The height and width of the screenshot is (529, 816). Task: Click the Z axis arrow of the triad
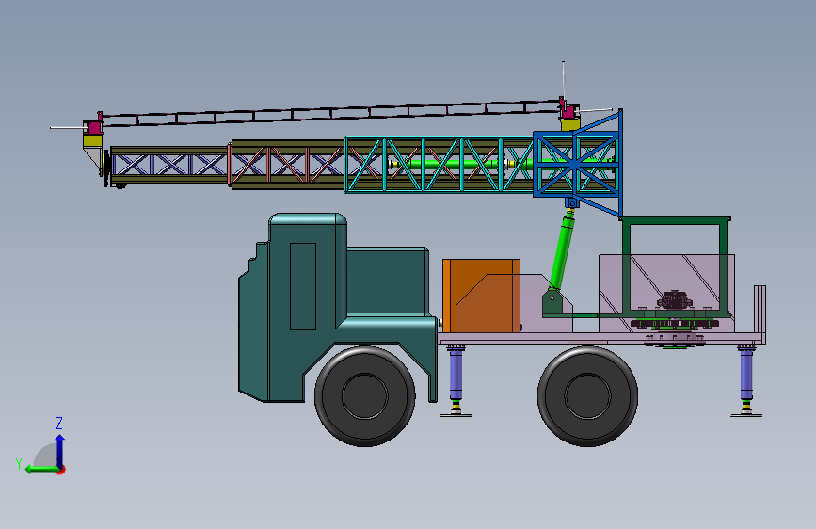point(60,450)
